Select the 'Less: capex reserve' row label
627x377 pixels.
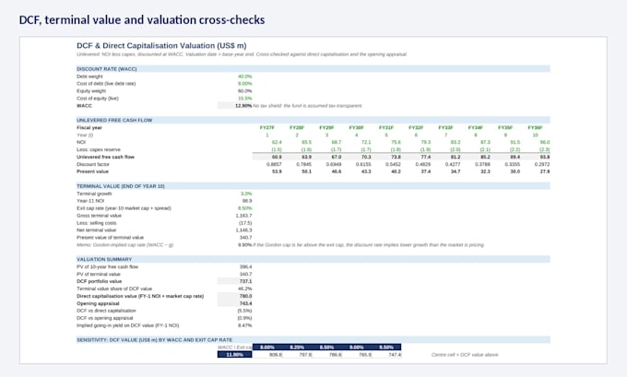tap(99, 149)
